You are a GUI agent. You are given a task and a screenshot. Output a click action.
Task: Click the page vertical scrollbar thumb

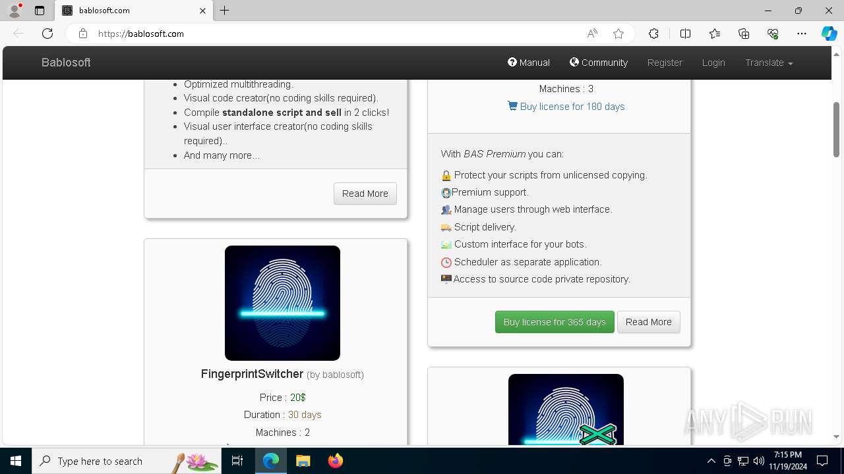[836, 130]
